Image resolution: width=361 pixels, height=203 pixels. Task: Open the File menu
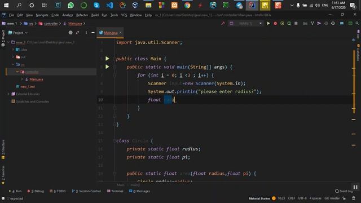(x=11, y=15)
